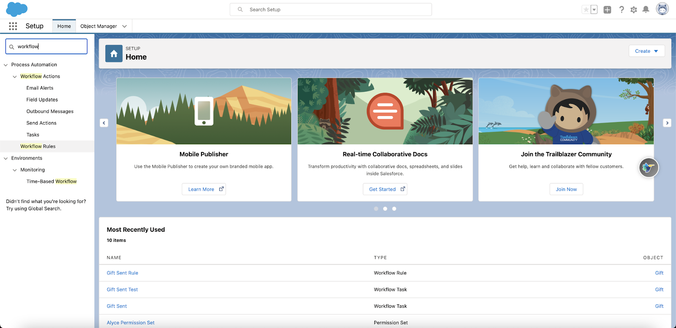676x328 pixels.
Task: Click the magnifier icon in Quick Find
Action: pyautogui.click(x=12, y=47)
